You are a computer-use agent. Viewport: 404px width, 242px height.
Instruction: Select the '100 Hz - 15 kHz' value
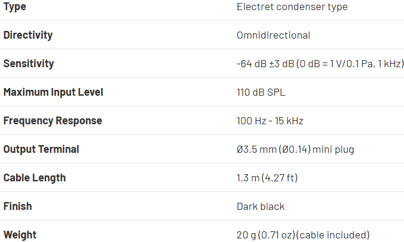270,121
